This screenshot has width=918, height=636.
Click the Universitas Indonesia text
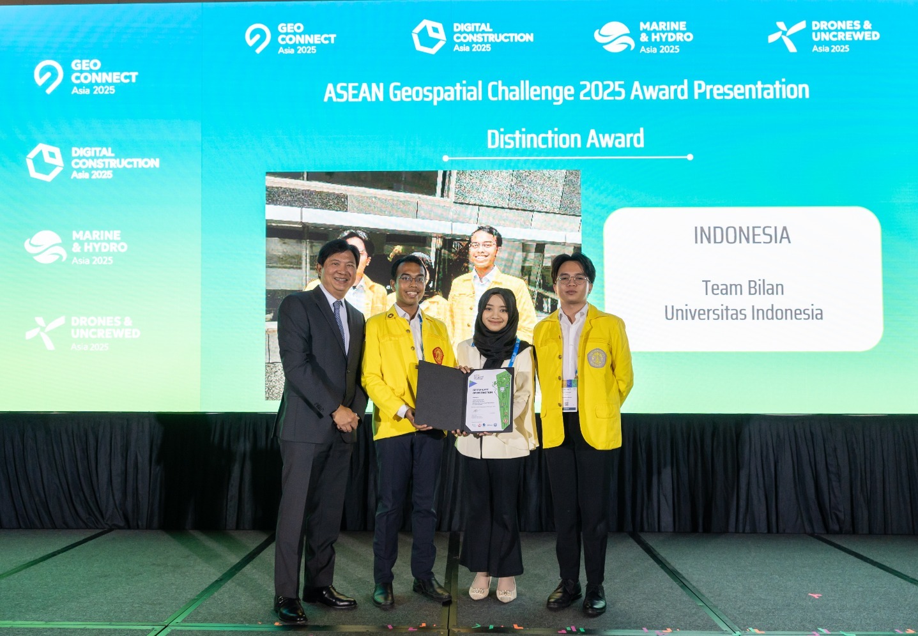(743, 313)
